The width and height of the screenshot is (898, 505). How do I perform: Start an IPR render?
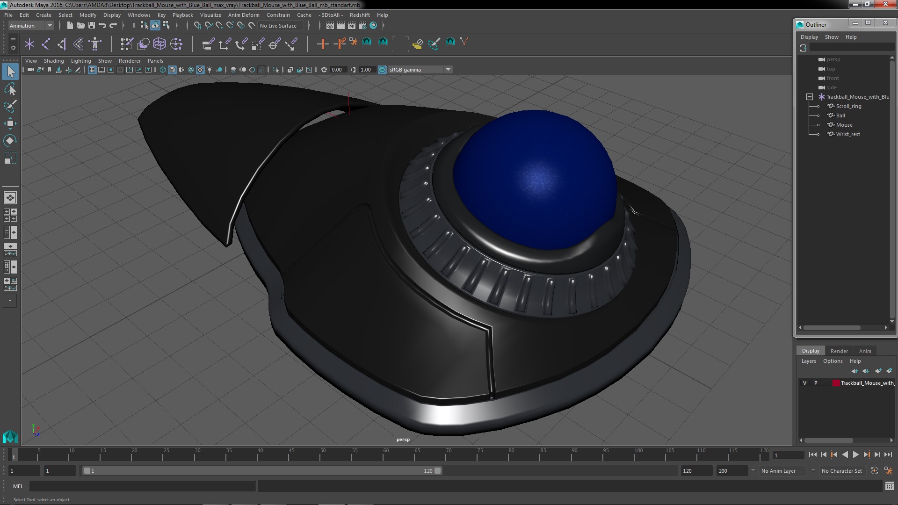click(352, 26)
